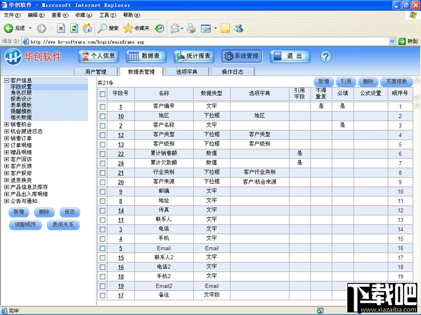Expand the 订单明细 tree node

coord(7,145)
